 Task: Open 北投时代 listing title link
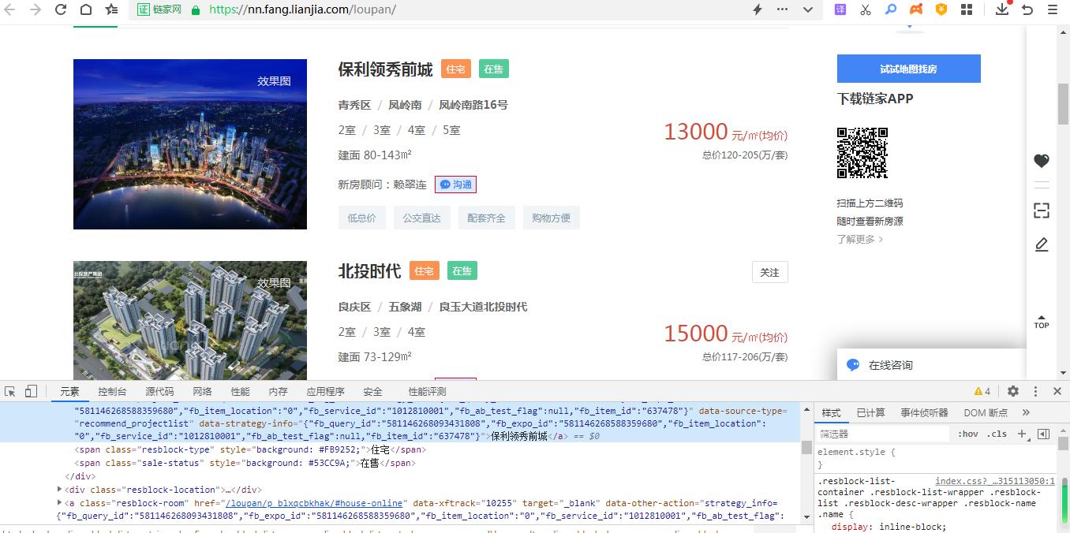point(369,271)
